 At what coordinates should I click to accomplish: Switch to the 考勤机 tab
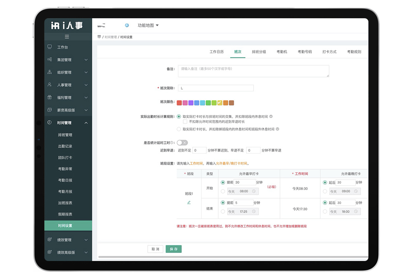click(x=282, y=52)
